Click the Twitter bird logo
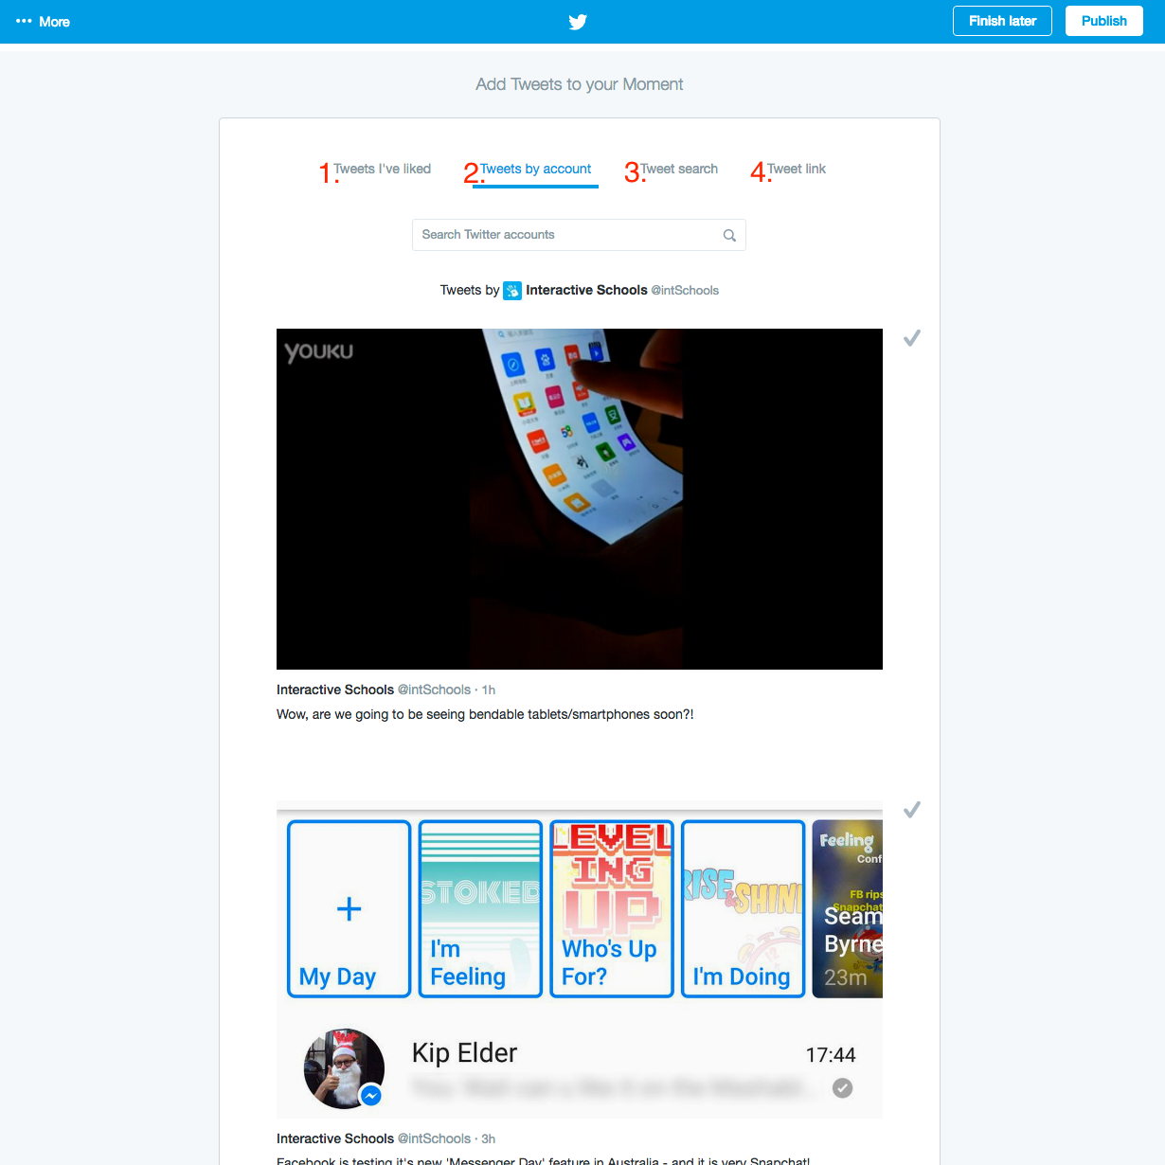This screenshot has height=1165, width=1165. (578, 22)
